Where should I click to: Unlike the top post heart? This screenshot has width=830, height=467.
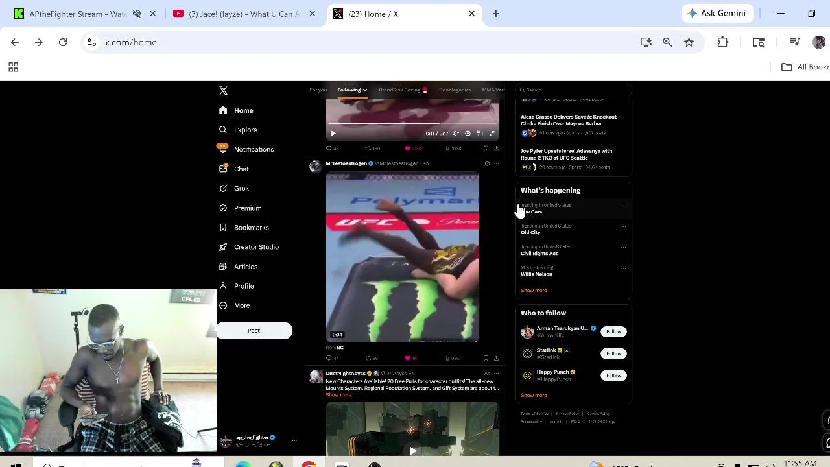(412, 149)
